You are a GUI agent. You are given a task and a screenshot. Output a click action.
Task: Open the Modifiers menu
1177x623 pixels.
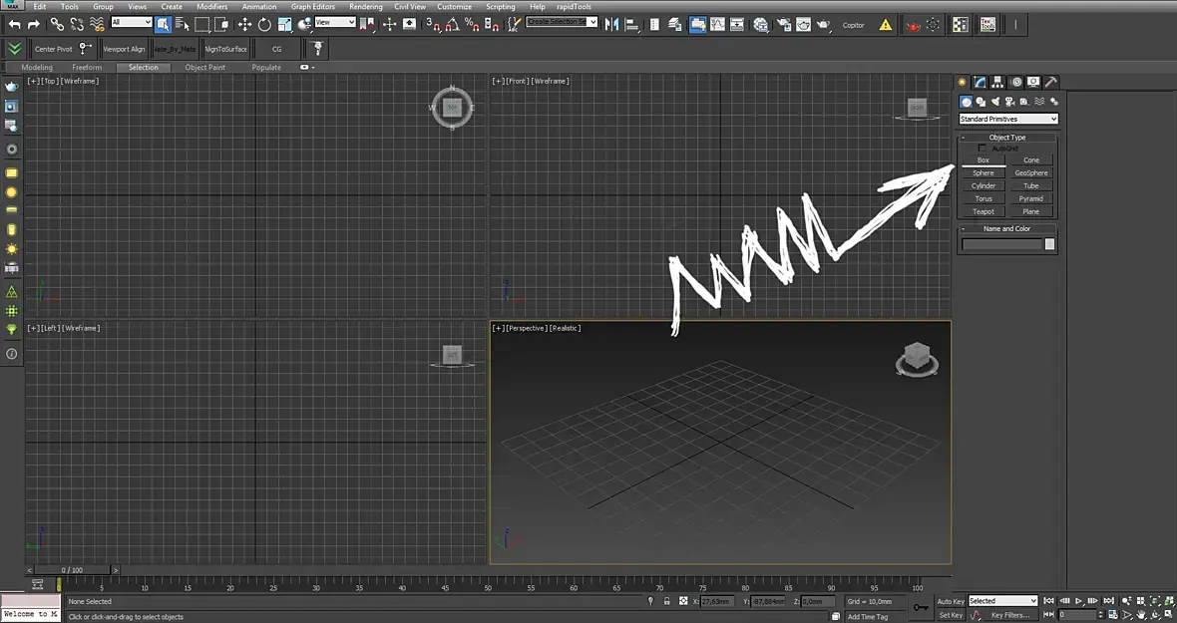pyautogui.click(x=211, y=7)
